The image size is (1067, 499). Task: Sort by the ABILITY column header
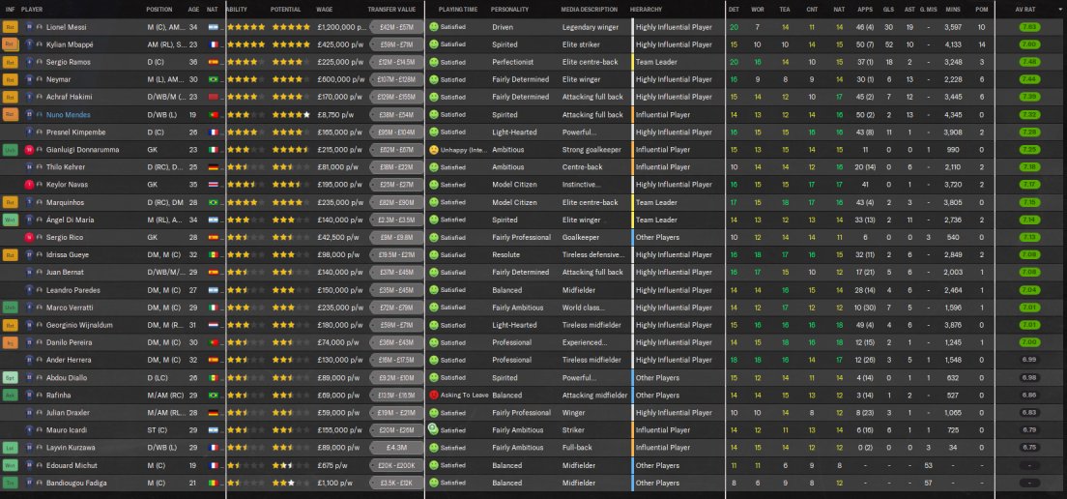click(237, 10)
